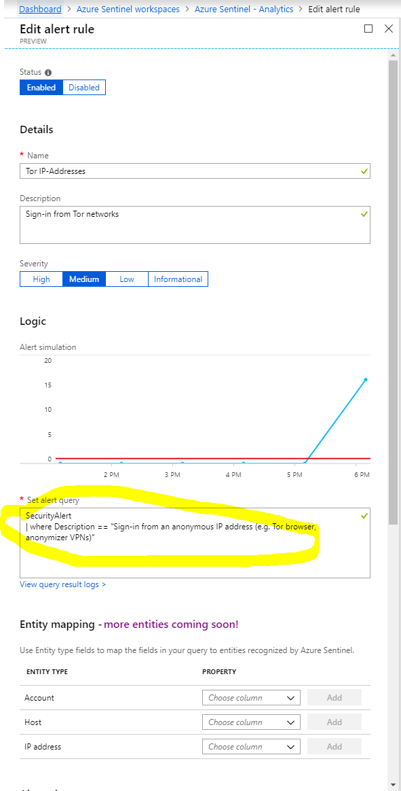This screenshot has height=791, width=401.
Task: Set rule status to Disabled
Action: coord(84,87)
